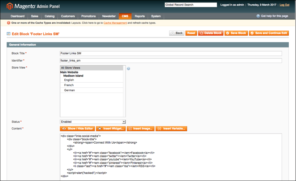The width and height of the screenshot is (296, 181).
Task: Go back using the Back button
Action: pyautogui.click(x=177, y=33)
